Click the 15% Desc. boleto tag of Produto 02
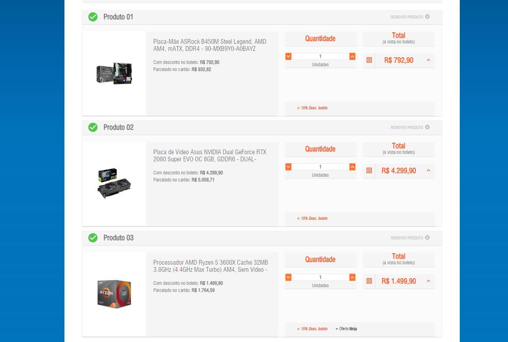Viewport: 508px width, 342px height. tap(312, 218)
